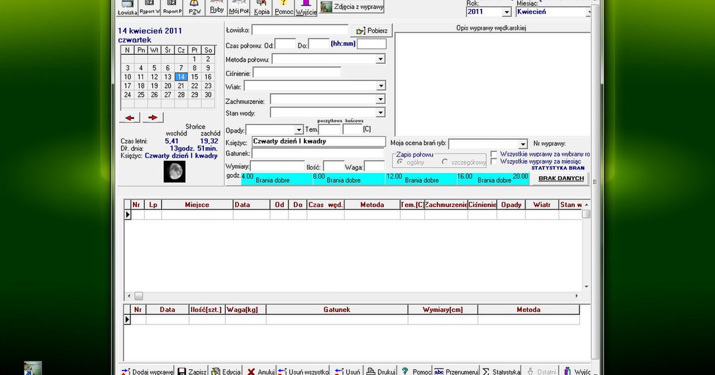Expand Moja ocena brań ryb dropdown
The height and width of the screenshot is (375, 715).
coord(523,144)
